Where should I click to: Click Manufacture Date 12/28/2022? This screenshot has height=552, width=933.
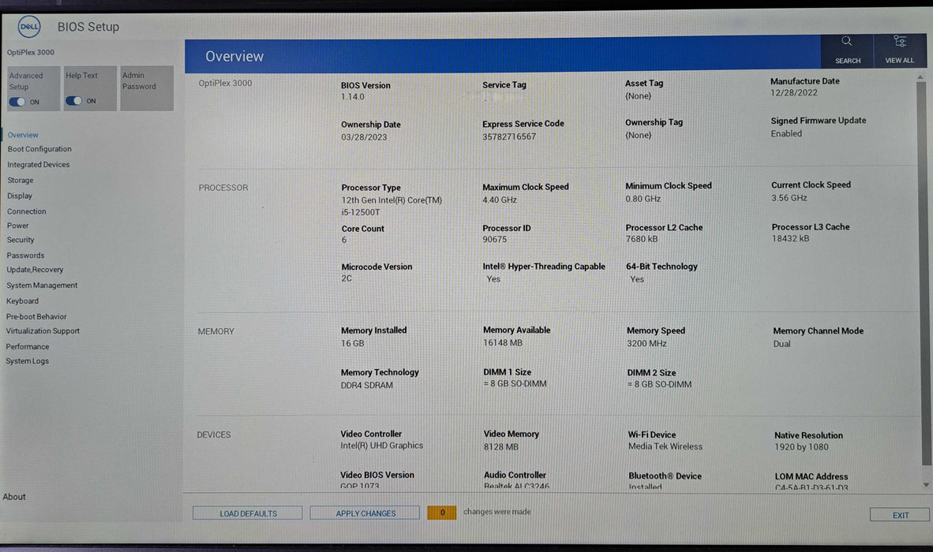pyautogui.click(x=794, y=93)
